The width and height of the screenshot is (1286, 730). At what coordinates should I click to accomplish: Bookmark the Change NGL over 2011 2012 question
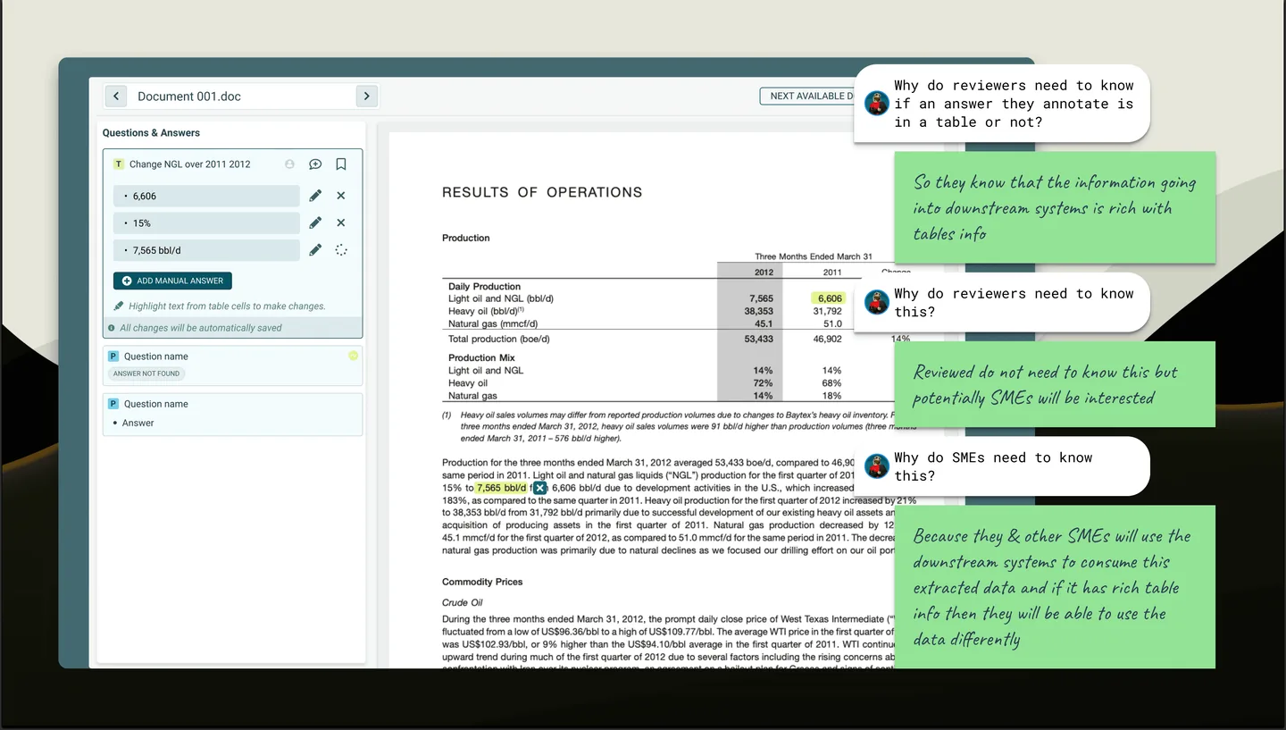point(341,164)
